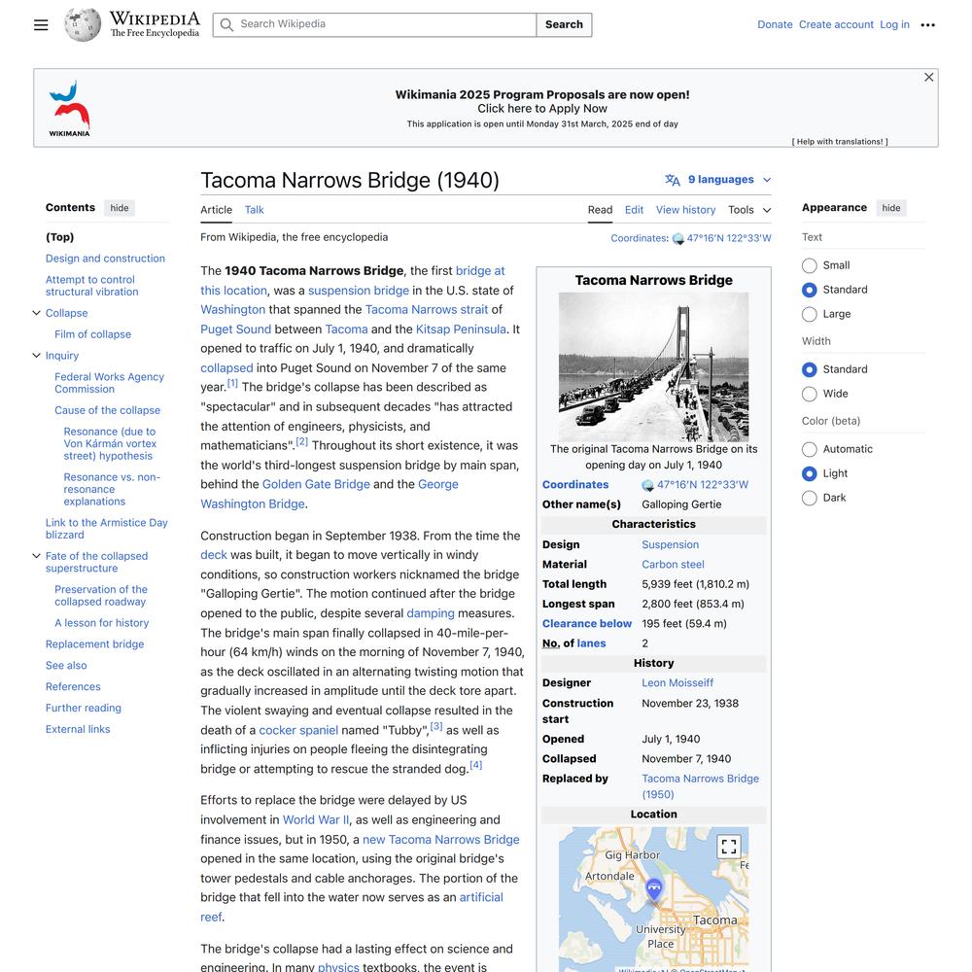The width and height of the screenshot is (972, 972).
Task: Jump to Film of collapse section
Action: point(93,334)
